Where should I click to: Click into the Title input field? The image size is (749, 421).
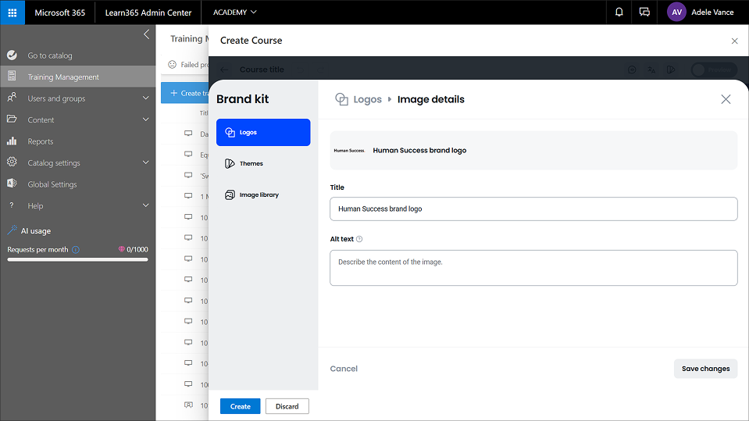coord(533,209)
